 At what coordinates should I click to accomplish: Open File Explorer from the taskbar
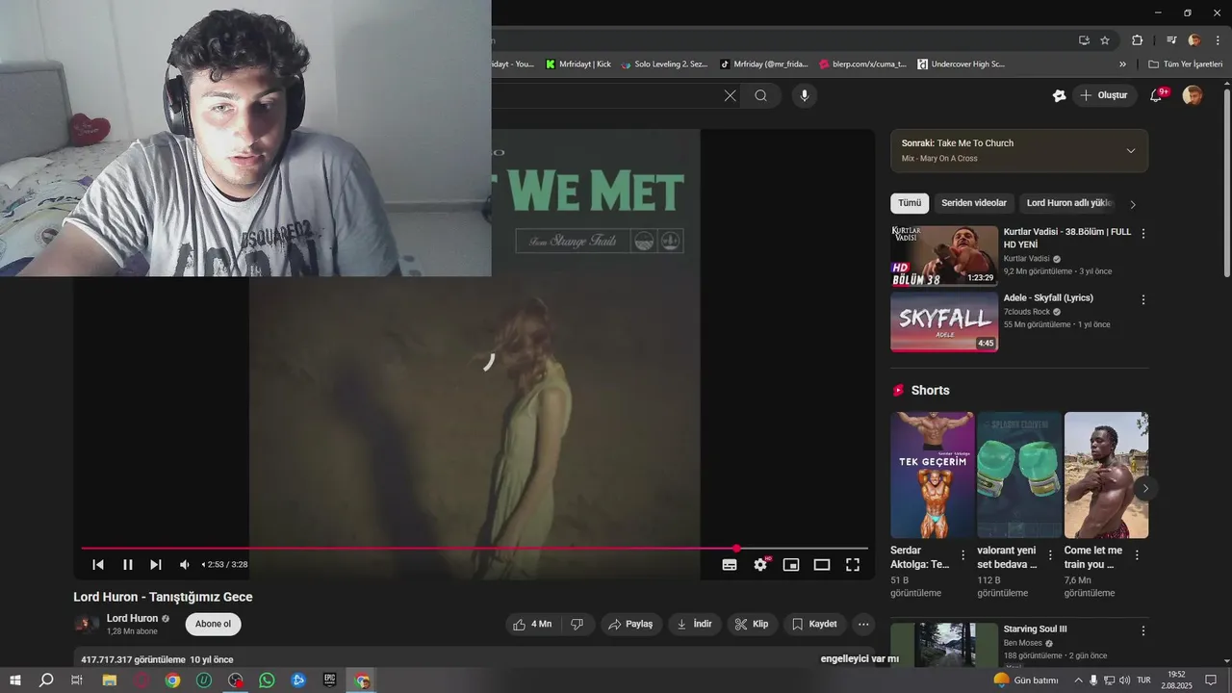point(110,680)
